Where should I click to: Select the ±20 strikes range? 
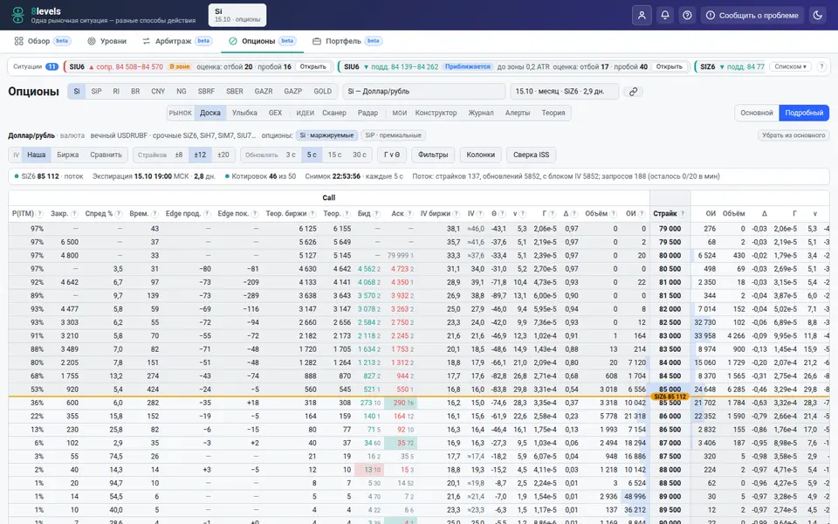(223, 155)
